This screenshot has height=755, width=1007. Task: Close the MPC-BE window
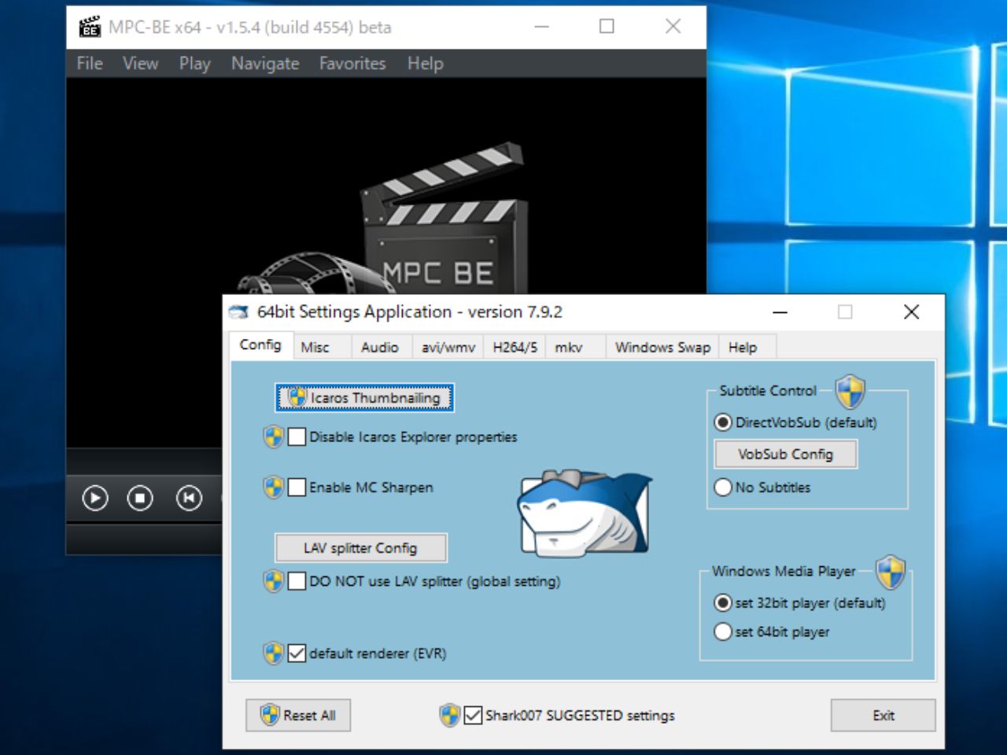point(673,27)
